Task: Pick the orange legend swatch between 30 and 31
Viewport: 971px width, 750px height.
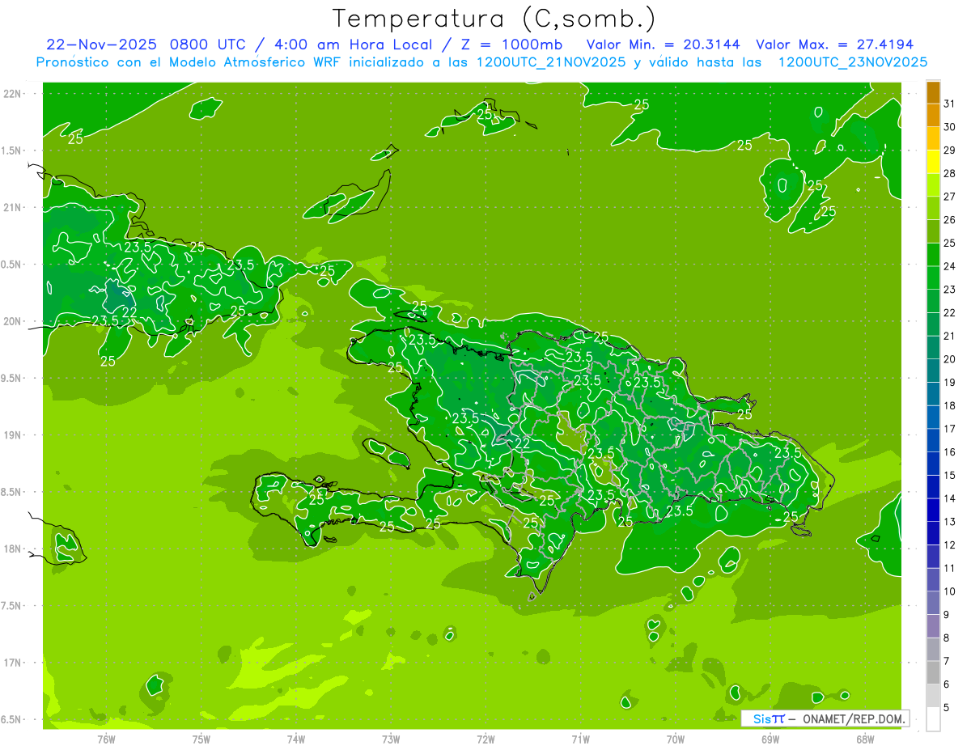Action: click(x=933, y=115)
